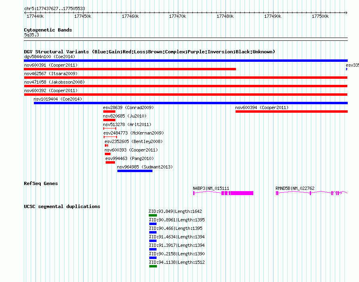Screen dimensions: 359x282
Task: Click the RMND5B|NM_022762 gene label
Action: (x=295, y=188)
